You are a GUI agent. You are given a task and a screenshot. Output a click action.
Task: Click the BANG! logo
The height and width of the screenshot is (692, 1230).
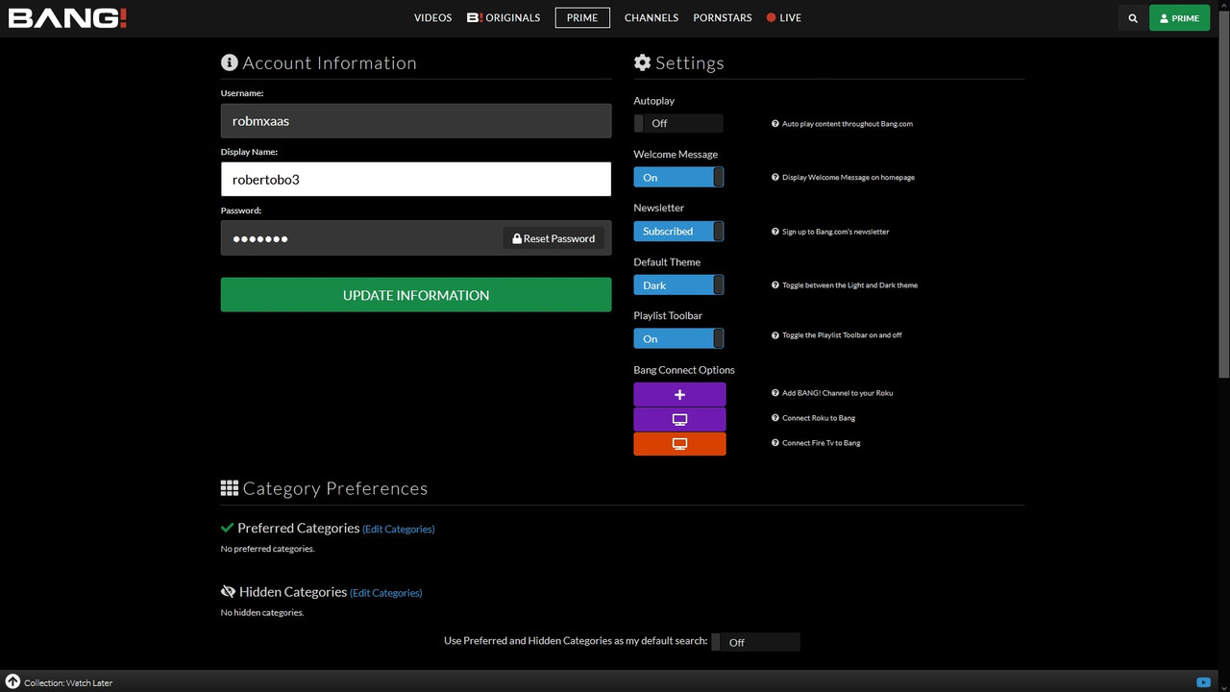pos(67,17)
